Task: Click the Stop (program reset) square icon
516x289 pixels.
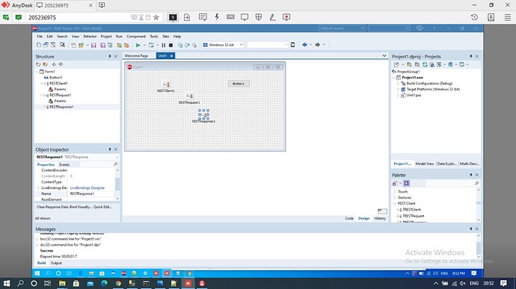Action: [171, 45]
